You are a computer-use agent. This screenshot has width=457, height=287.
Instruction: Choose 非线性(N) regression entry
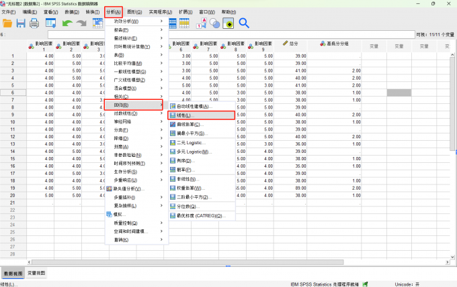pyautogui.click(x=202, y=179)
